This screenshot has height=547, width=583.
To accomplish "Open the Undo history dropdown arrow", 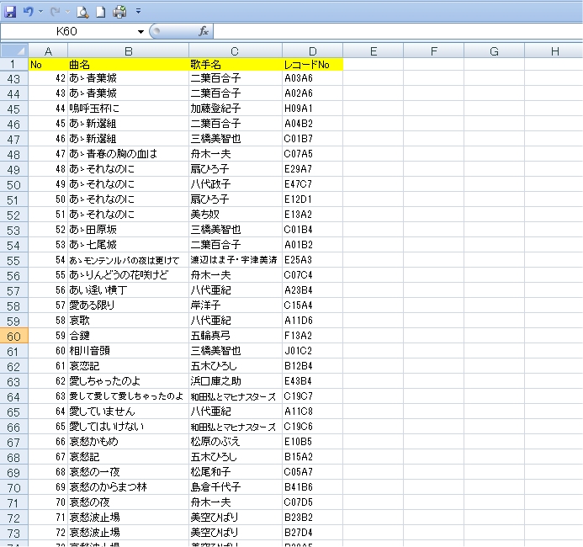I will [x=40, y=12].
